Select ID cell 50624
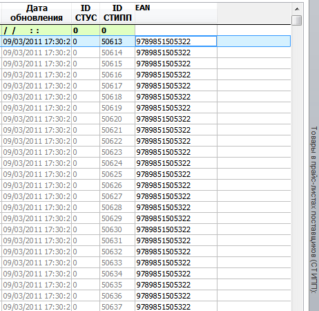The image size is (319, 311). 117,163
